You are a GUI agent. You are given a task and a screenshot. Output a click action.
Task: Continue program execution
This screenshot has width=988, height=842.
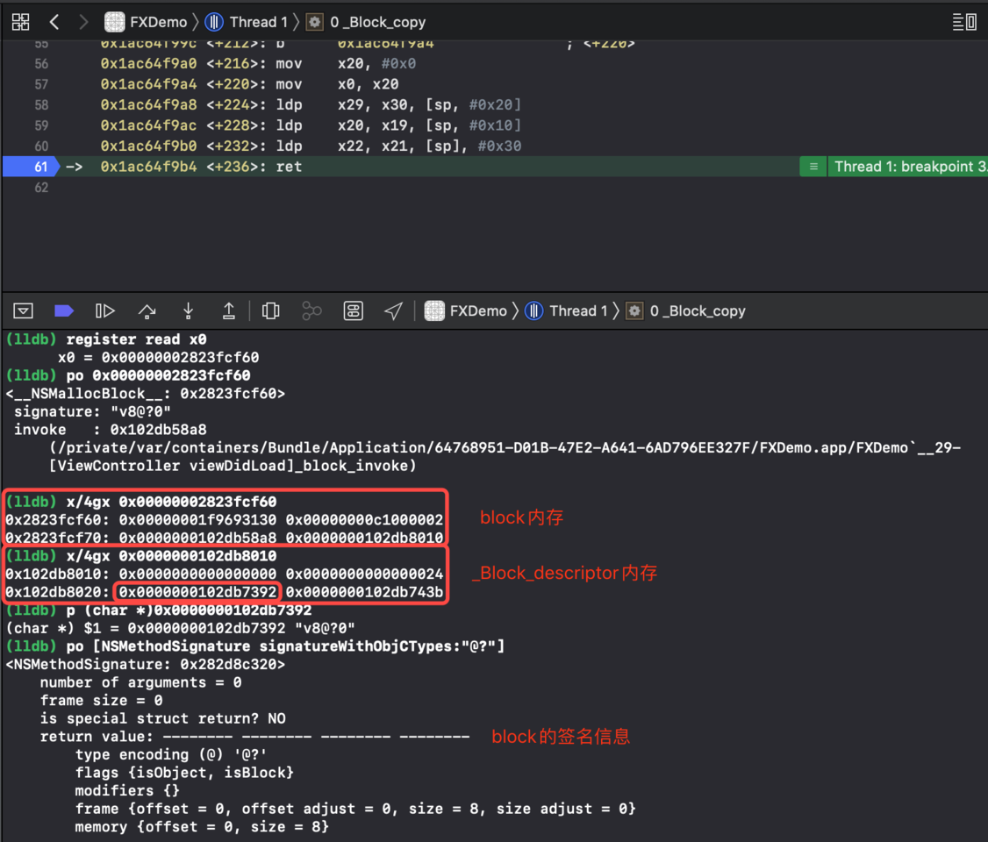pos(104,310)
